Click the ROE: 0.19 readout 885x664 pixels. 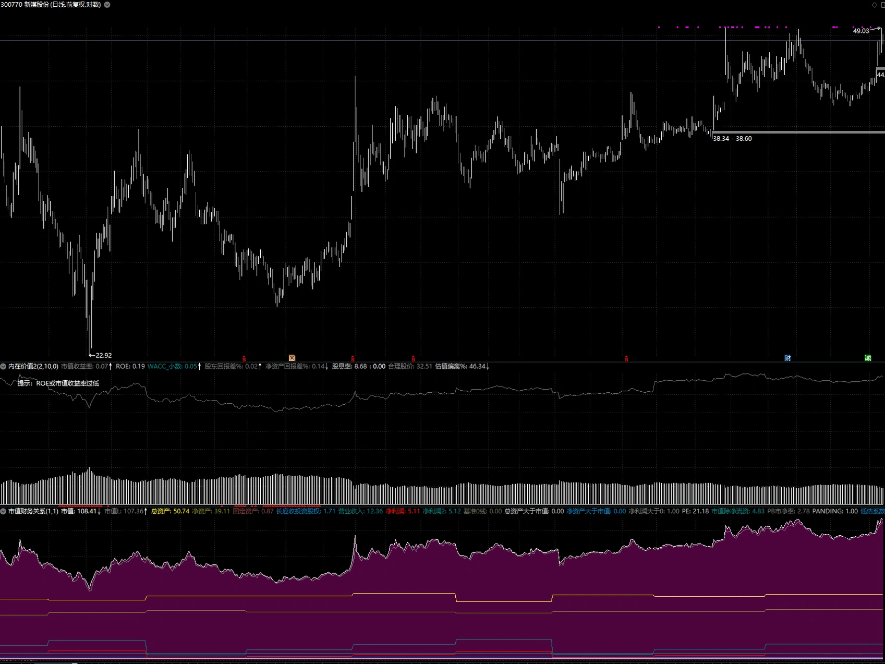pyautogui.click(x=130, y=367)
